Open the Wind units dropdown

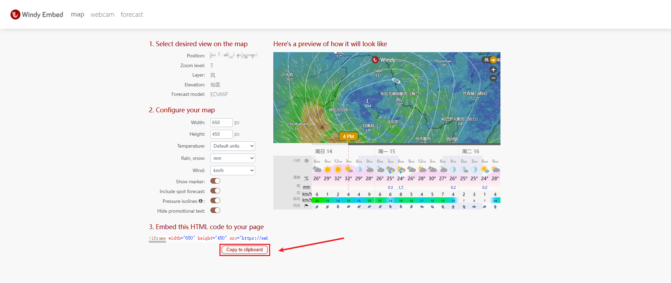tap(232, 171)
